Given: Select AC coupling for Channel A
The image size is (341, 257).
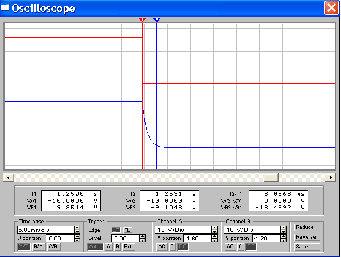Looking at the screenshot, I should coord(162,247).
